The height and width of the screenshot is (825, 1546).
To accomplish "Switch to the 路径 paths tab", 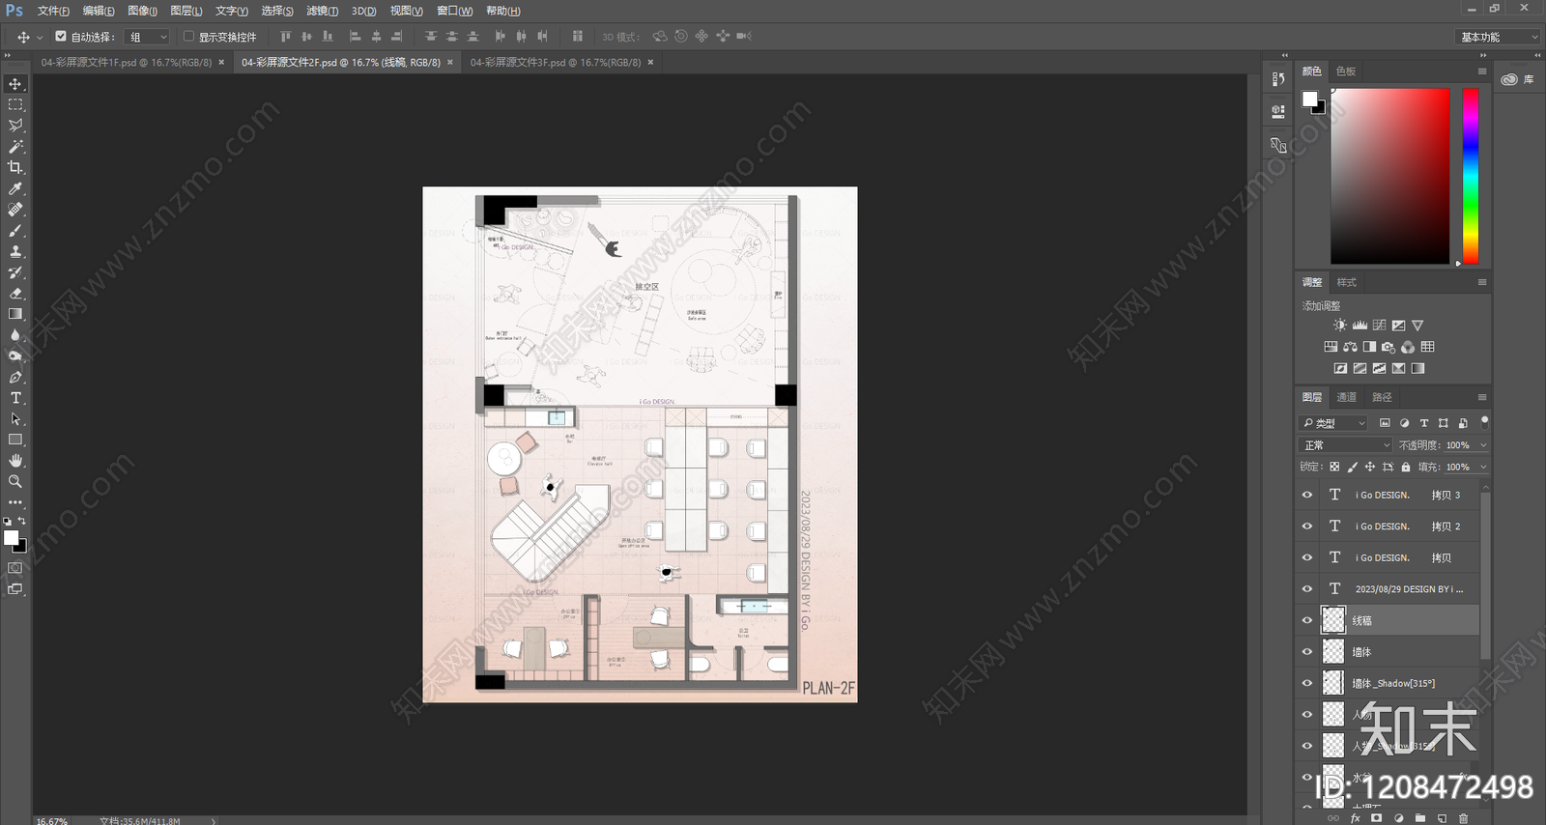I will 1382,397.
